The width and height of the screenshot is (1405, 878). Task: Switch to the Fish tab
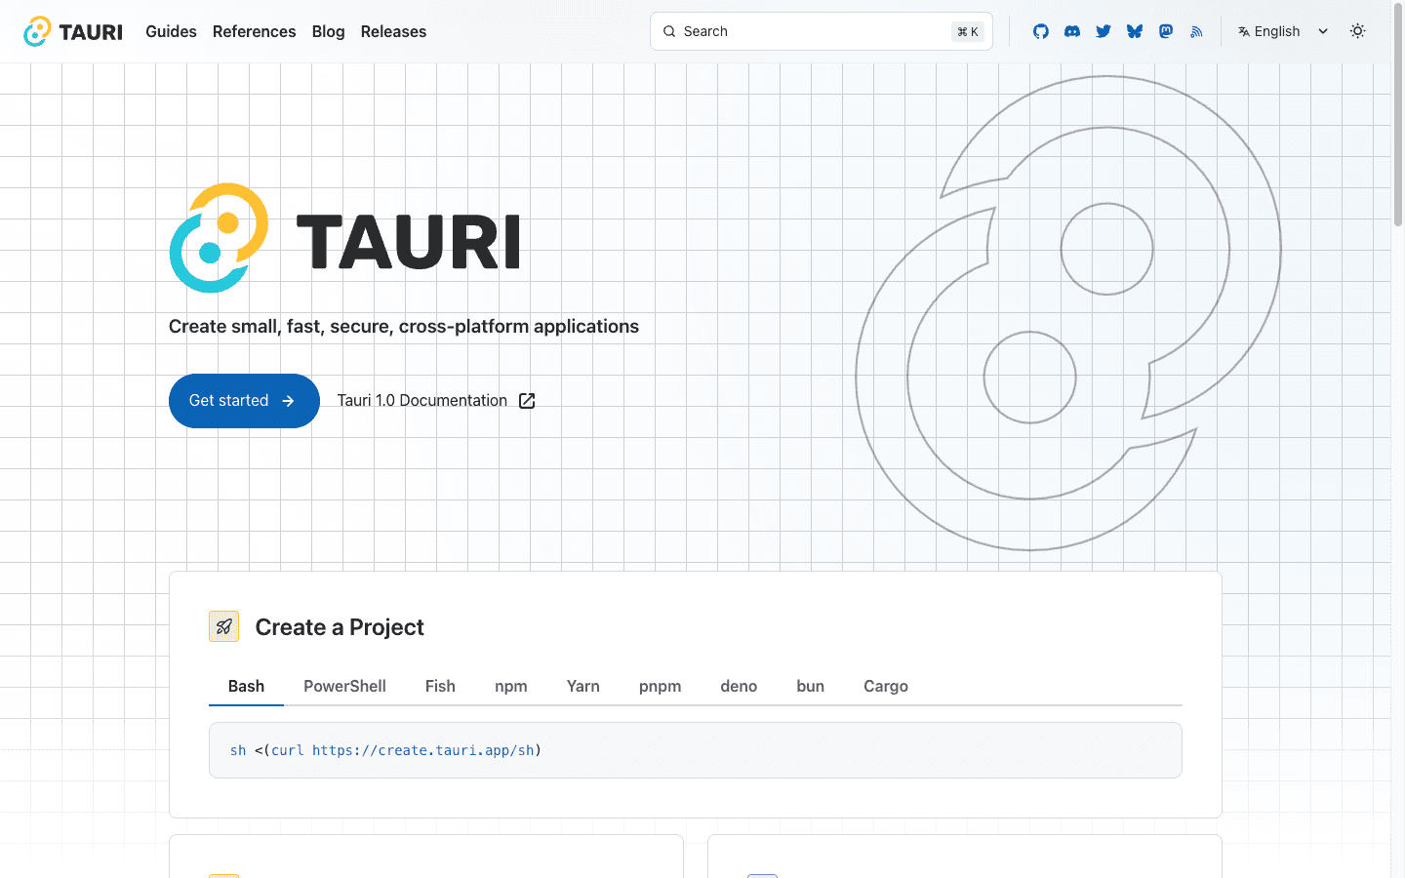(440, 686)
